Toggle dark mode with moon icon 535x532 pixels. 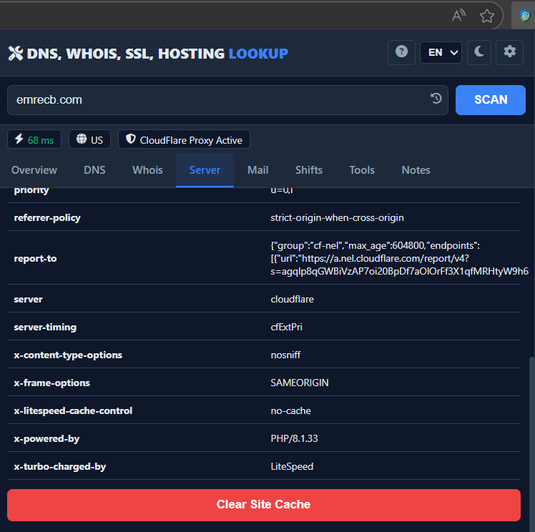coord(479,52)
